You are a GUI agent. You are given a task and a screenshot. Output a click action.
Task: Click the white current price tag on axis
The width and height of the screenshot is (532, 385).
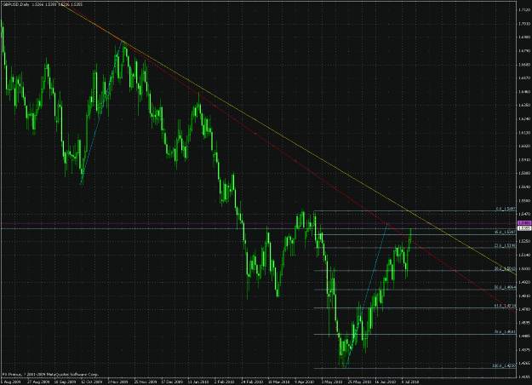524,228
